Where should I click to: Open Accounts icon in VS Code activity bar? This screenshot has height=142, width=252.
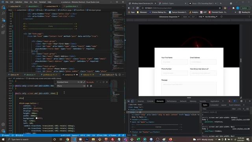click(x=3, y=124)
